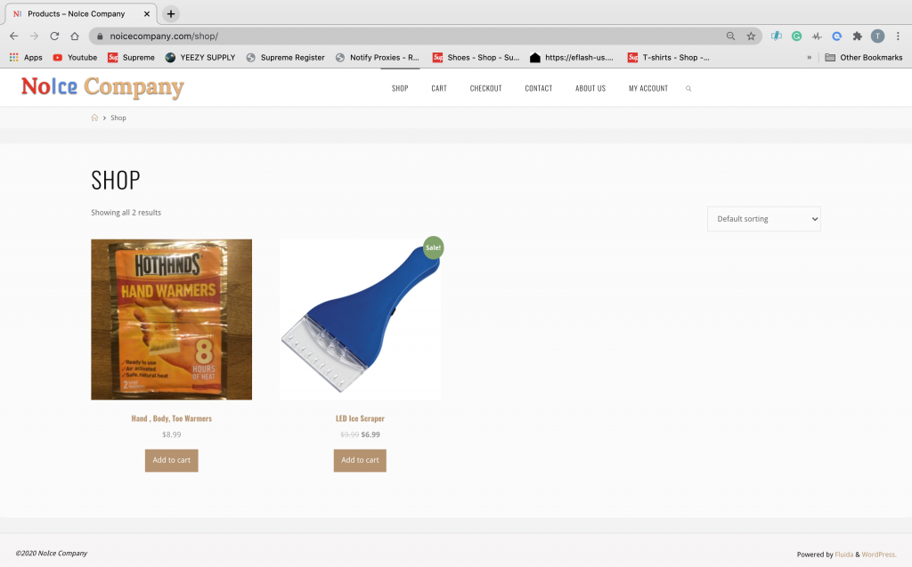The image size is (912, 567).
Task: Click the Chrome profile avatar
Action: point(877,36)
